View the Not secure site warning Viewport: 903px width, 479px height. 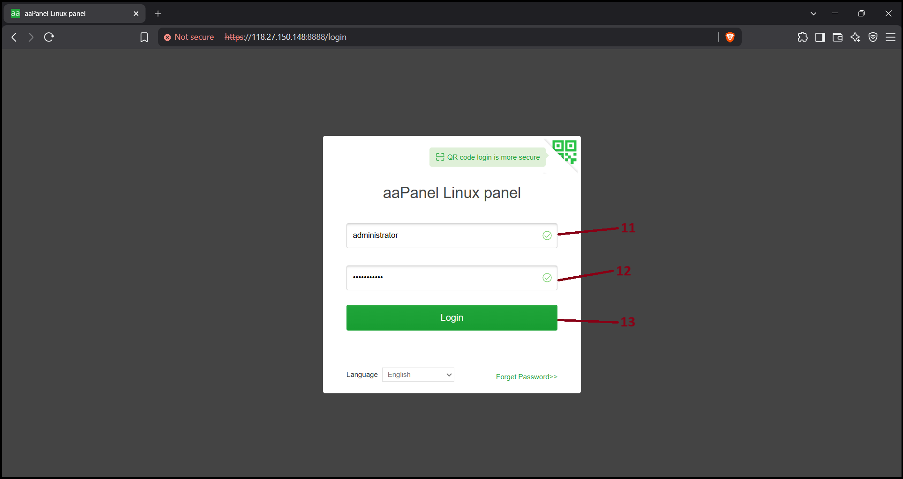coord(189,37)
